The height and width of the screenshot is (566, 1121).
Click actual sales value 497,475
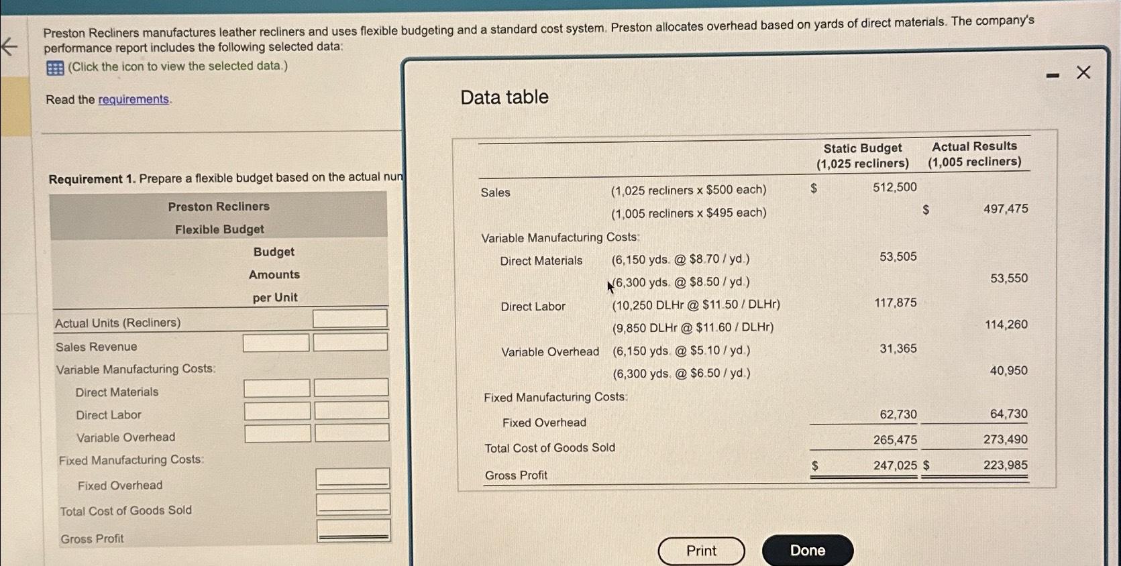(1006, 209)
